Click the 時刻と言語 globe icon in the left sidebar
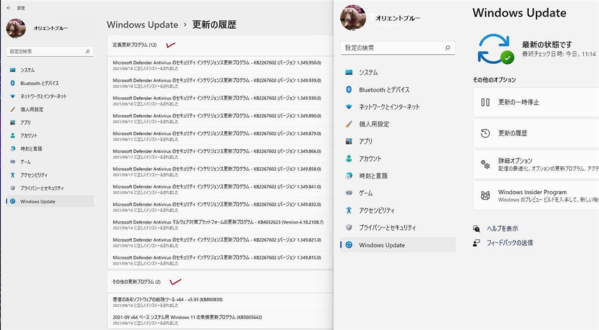Screen dimensions: 599x330 (x=13, y=149)
